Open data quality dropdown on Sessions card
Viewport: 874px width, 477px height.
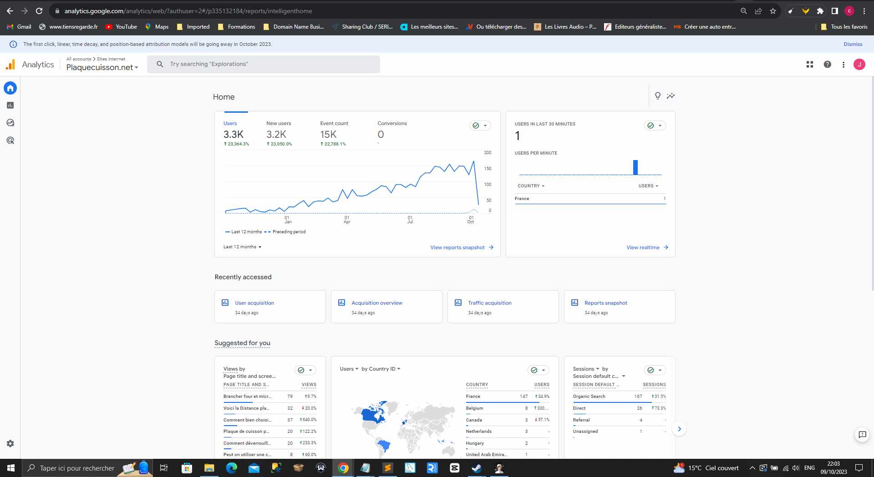655,370
